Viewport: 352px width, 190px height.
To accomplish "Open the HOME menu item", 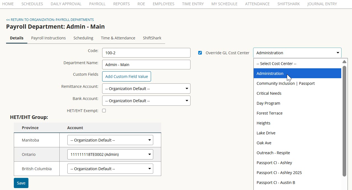I will coord(8,4).
